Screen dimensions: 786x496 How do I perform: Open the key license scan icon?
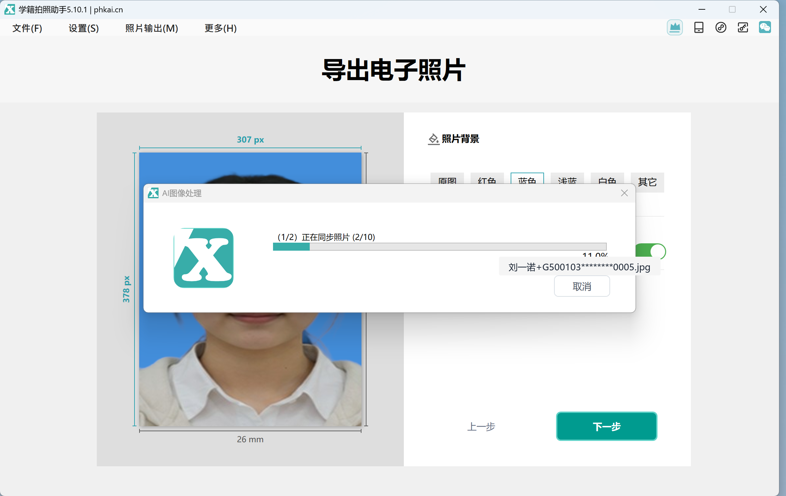pos(743,27)
